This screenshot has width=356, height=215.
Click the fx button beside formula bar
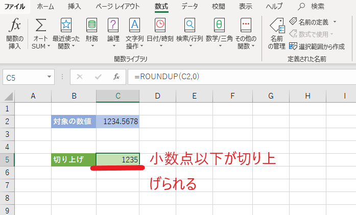click(x=116, y=77)
